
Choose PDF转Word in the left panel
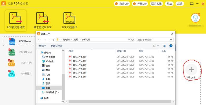19,41
